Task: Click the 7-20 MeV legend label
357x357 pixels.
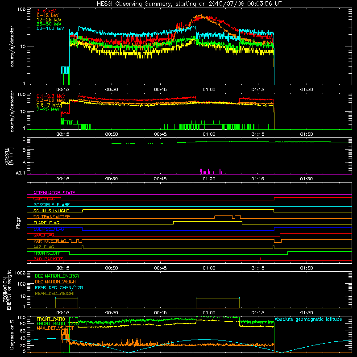Action: (48, 109)
